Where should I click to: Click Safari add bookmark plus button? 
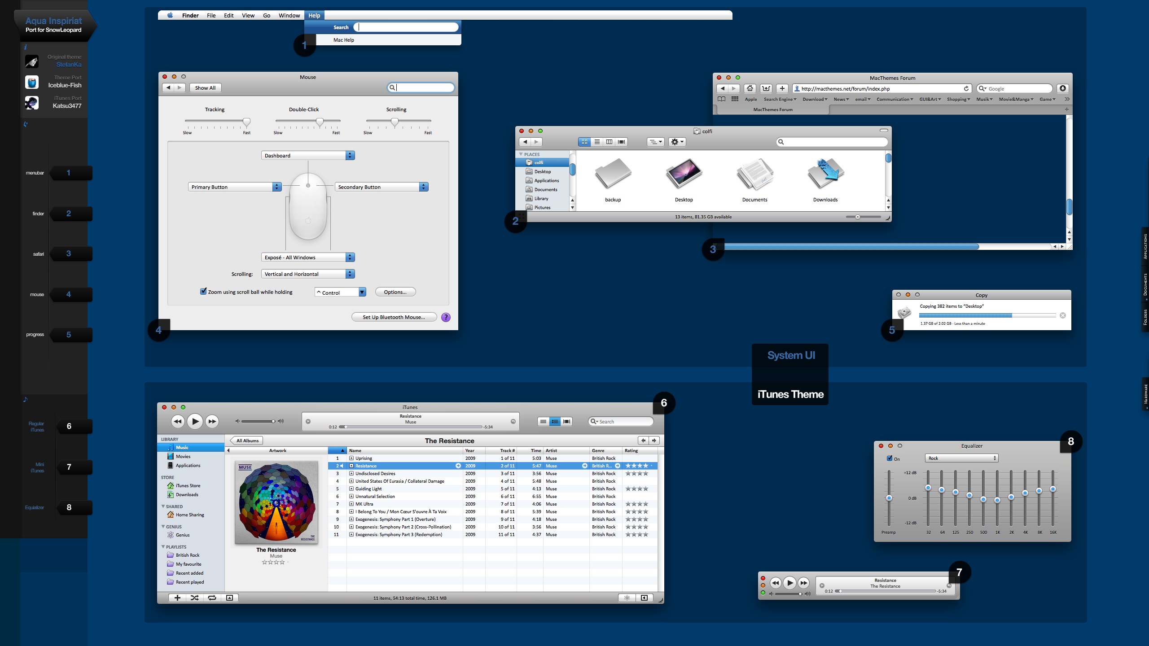(x=782, y=88)
